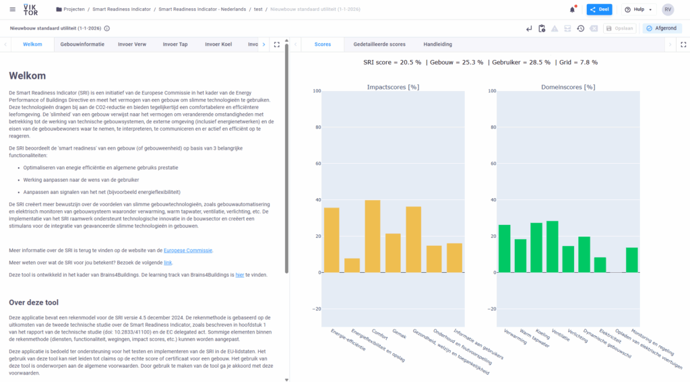The width and height of the screenshot is (690, 382).
Task: Click the 'test' breadcrumb
Action: 258,9
